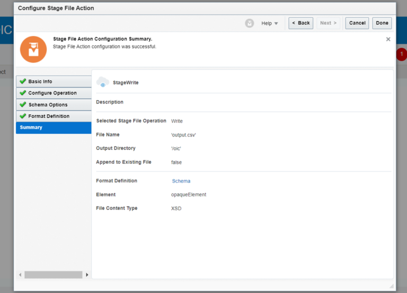Click the gray round icon beside Help
Viewport: 407px width, 293px height.
coord(250,23)
